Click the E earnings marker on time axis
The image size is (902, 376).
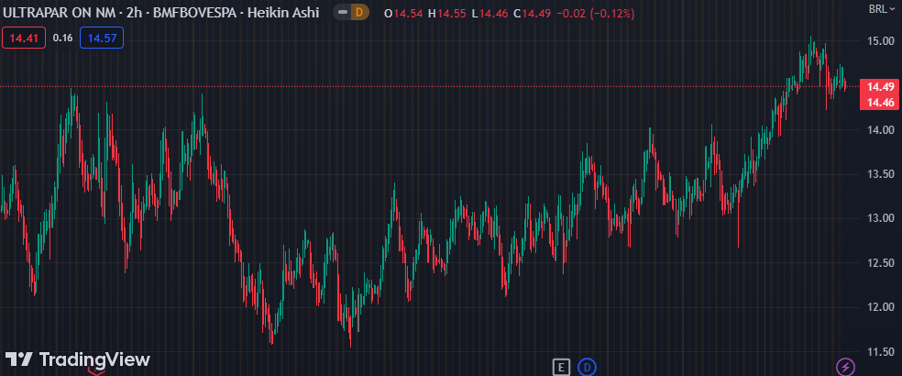click(x=561, y=366)
